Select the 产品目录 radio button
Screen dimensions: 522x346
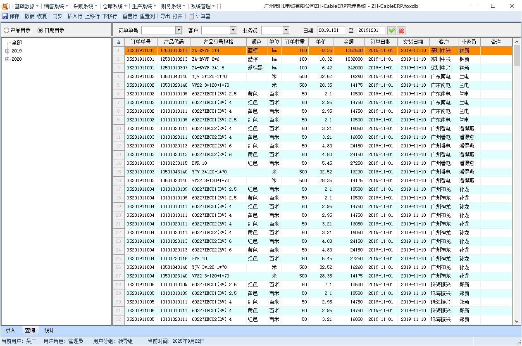[x=7, y=30]
